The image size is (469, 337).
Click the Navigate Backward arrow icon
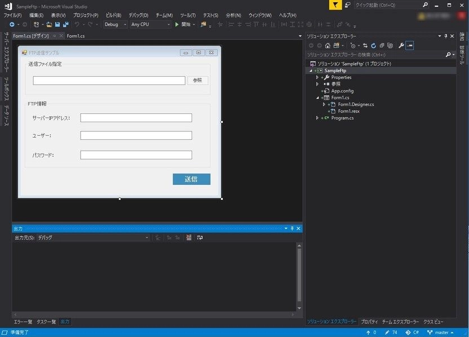coord(12,25)
